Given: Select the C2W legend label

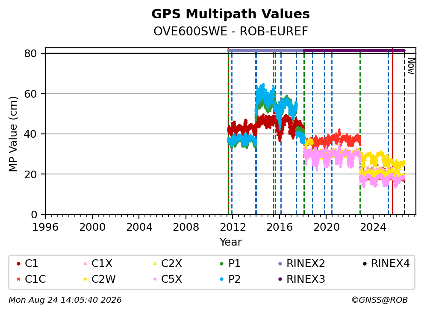Looking at the screenshot, I should pos(103,279).
